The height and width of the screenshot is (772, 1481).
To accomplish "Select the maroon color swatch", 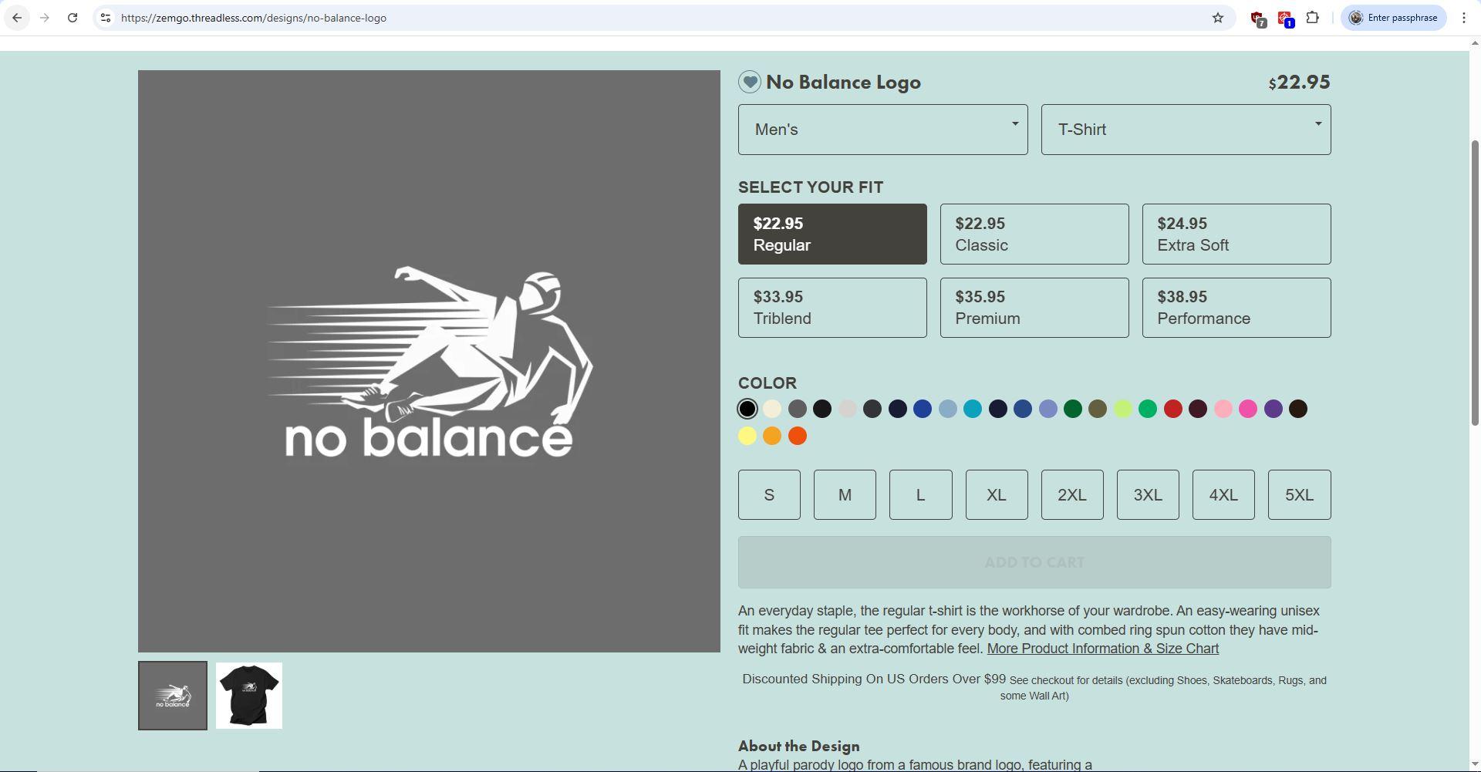I will pyautogui.click(x=1198, y=409).
